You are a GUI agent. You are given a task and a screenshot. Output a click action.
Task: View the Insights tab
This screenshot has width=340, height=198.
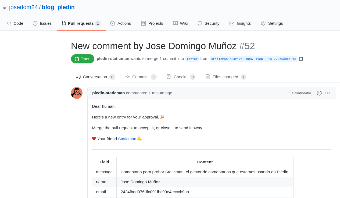(240, 23)
